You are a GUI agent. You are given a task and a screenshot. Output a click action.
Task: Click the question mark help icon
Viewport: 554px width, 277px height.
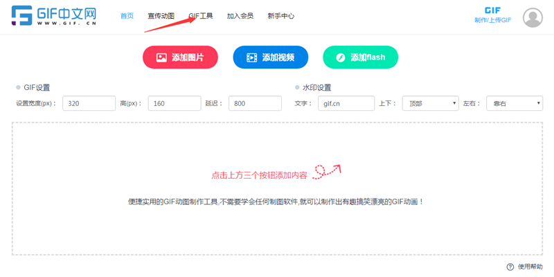[510, 267]
